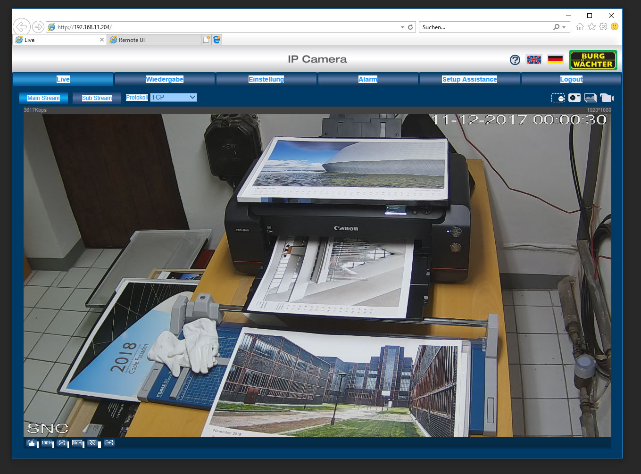Switch language using the UK flag
The height and width of the screenshot is (474, 641).
coord(534,59)
